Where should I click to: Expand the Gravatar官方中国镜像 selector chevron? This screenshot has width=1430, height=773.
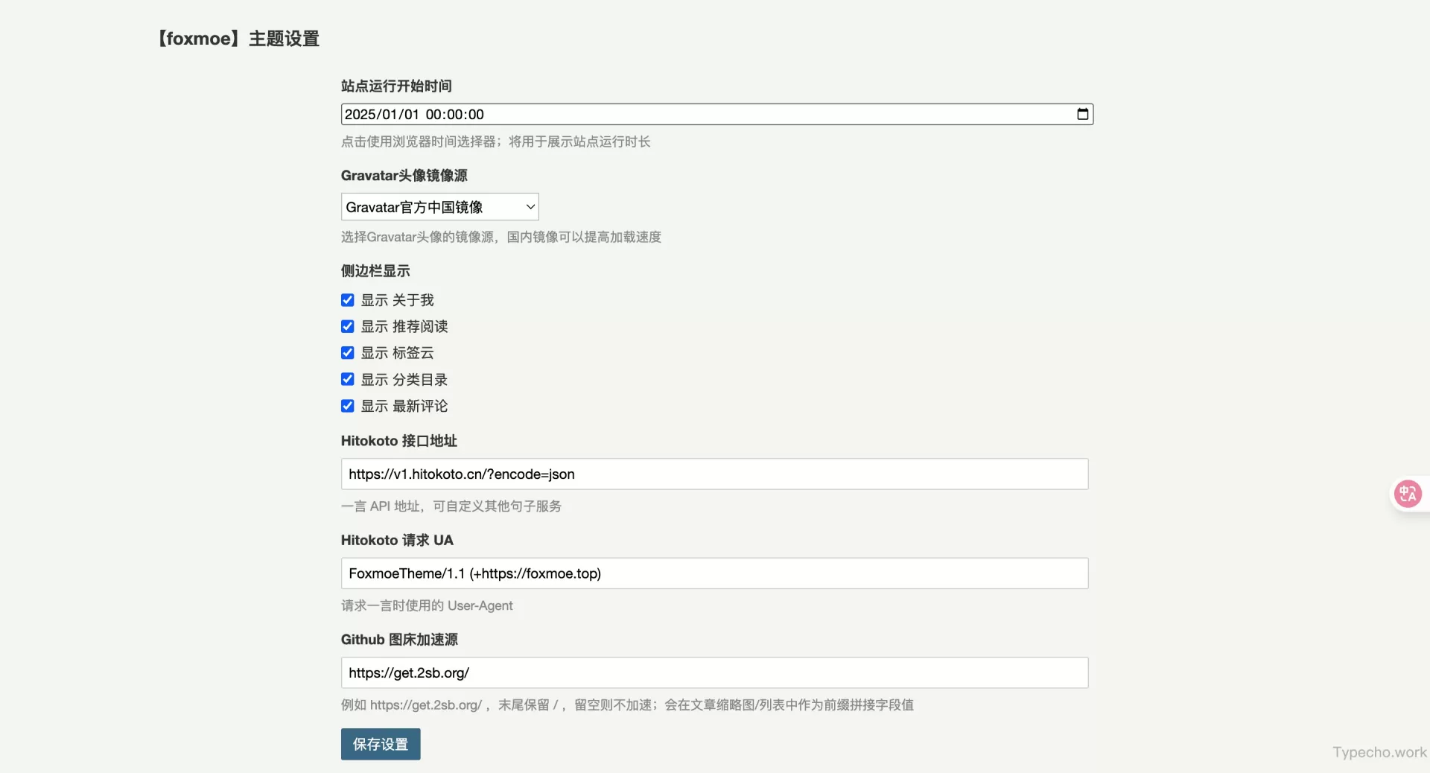coord(529,206)
